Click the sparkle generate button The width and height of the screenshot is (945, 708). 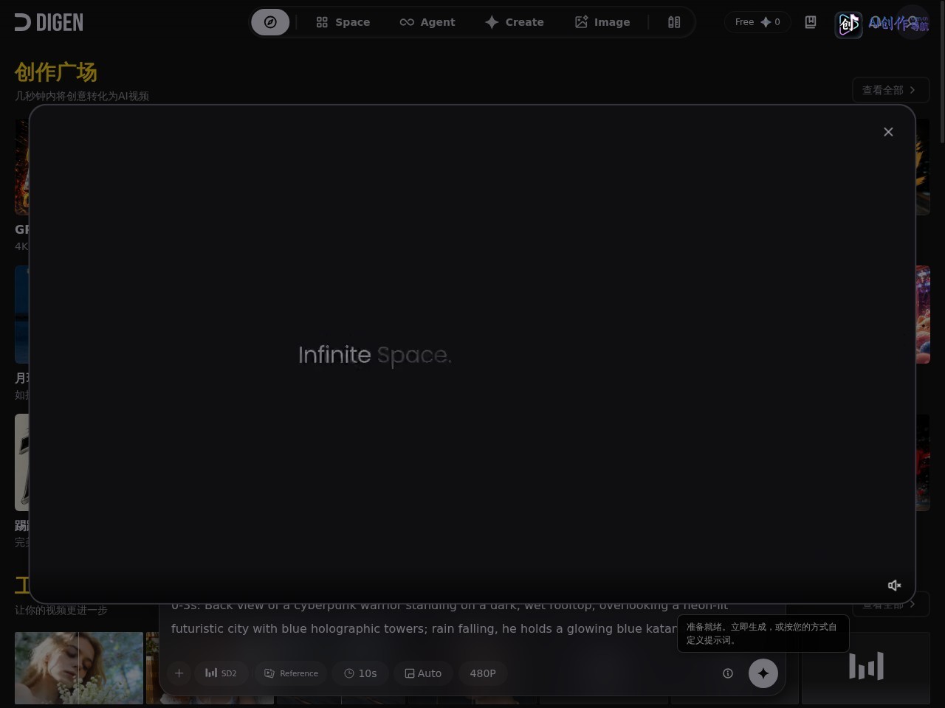[763, 673]
